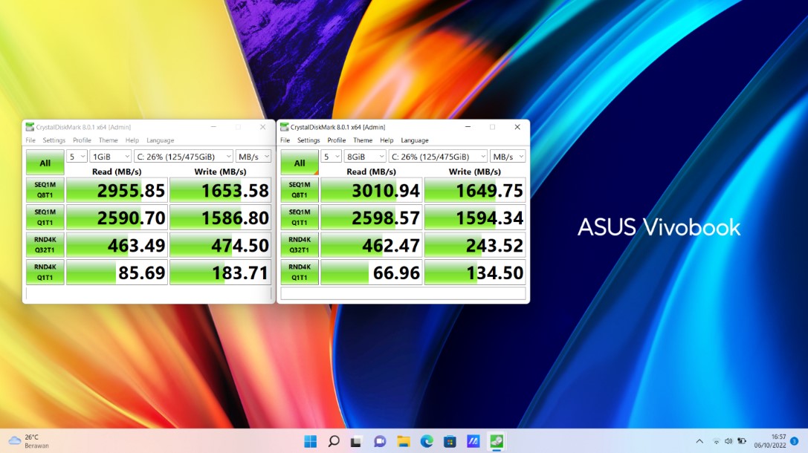The height and width of the screenshot is (453, 808).
Task: Show hidden system tray icons
Action: (699, 441)
